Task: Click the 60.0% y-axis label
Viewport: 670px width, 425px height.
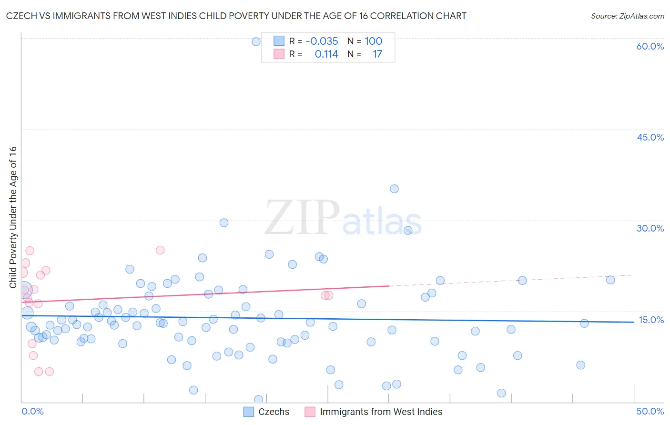Action: (650, 46)
